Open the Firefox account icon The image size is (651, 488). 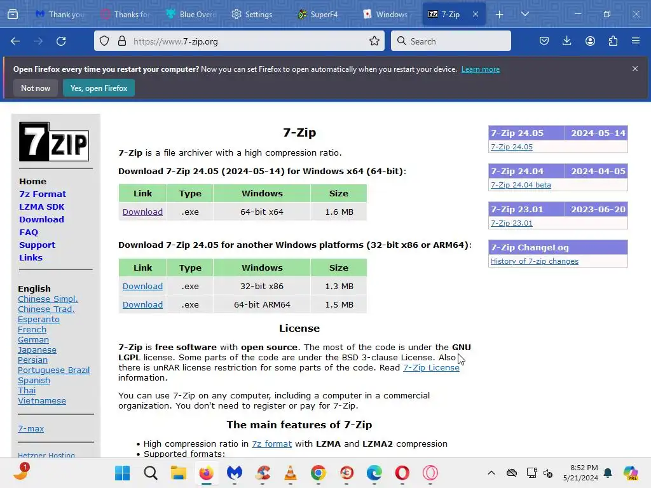point(590,41)
